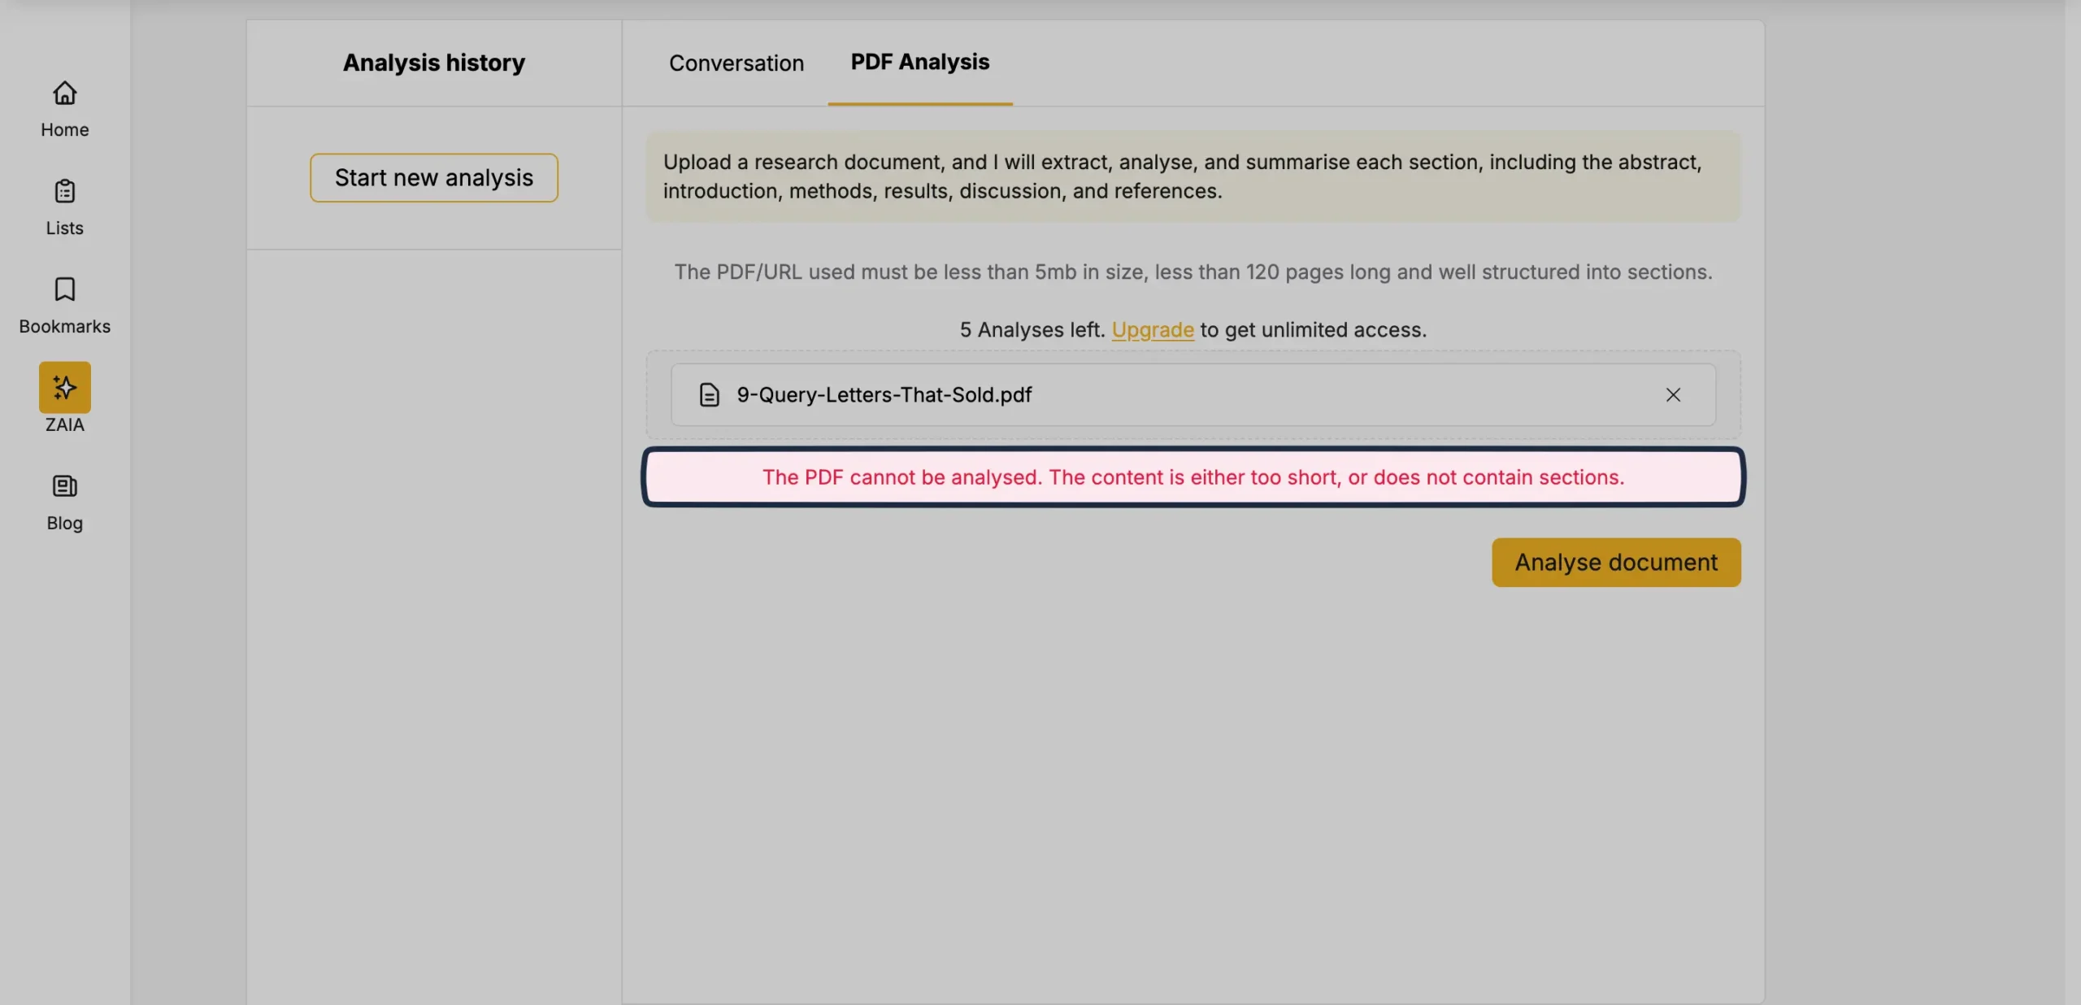Click the PDF size limit note text

(x=1193, y=272)
